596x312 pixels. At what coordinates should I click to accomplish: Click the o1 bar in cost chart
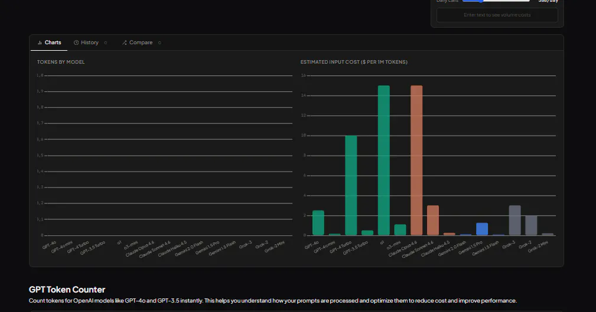coord(383,160)
